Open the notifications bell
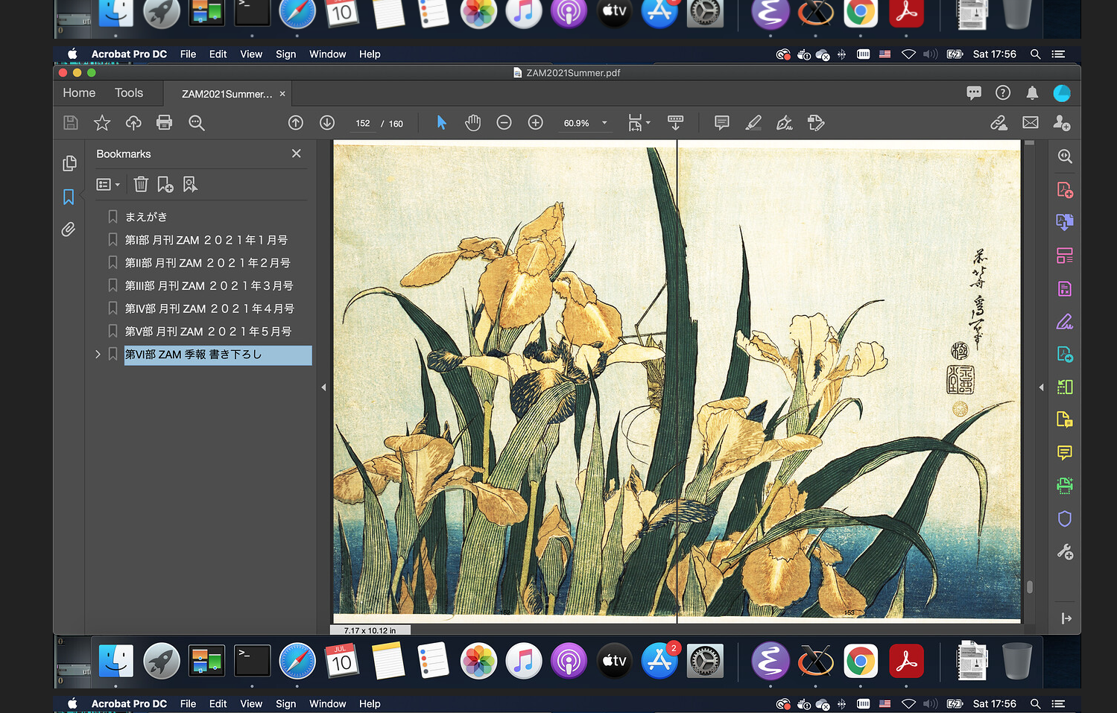 click(x=1032, y=93)
